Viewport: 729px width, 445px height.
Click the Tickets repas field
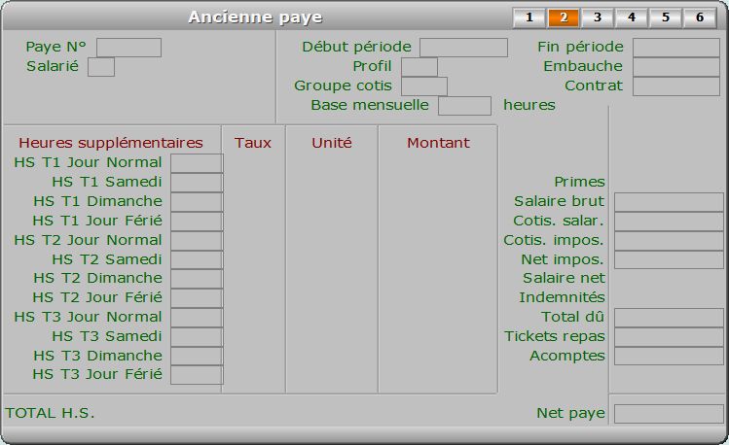[x=669, y=337]
